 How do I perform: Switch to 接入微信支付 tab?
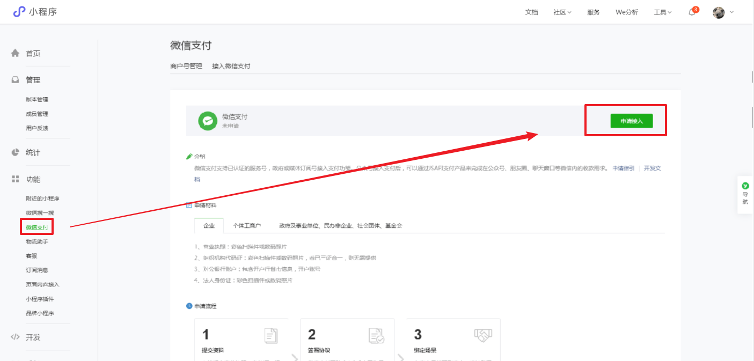point(231,66)
